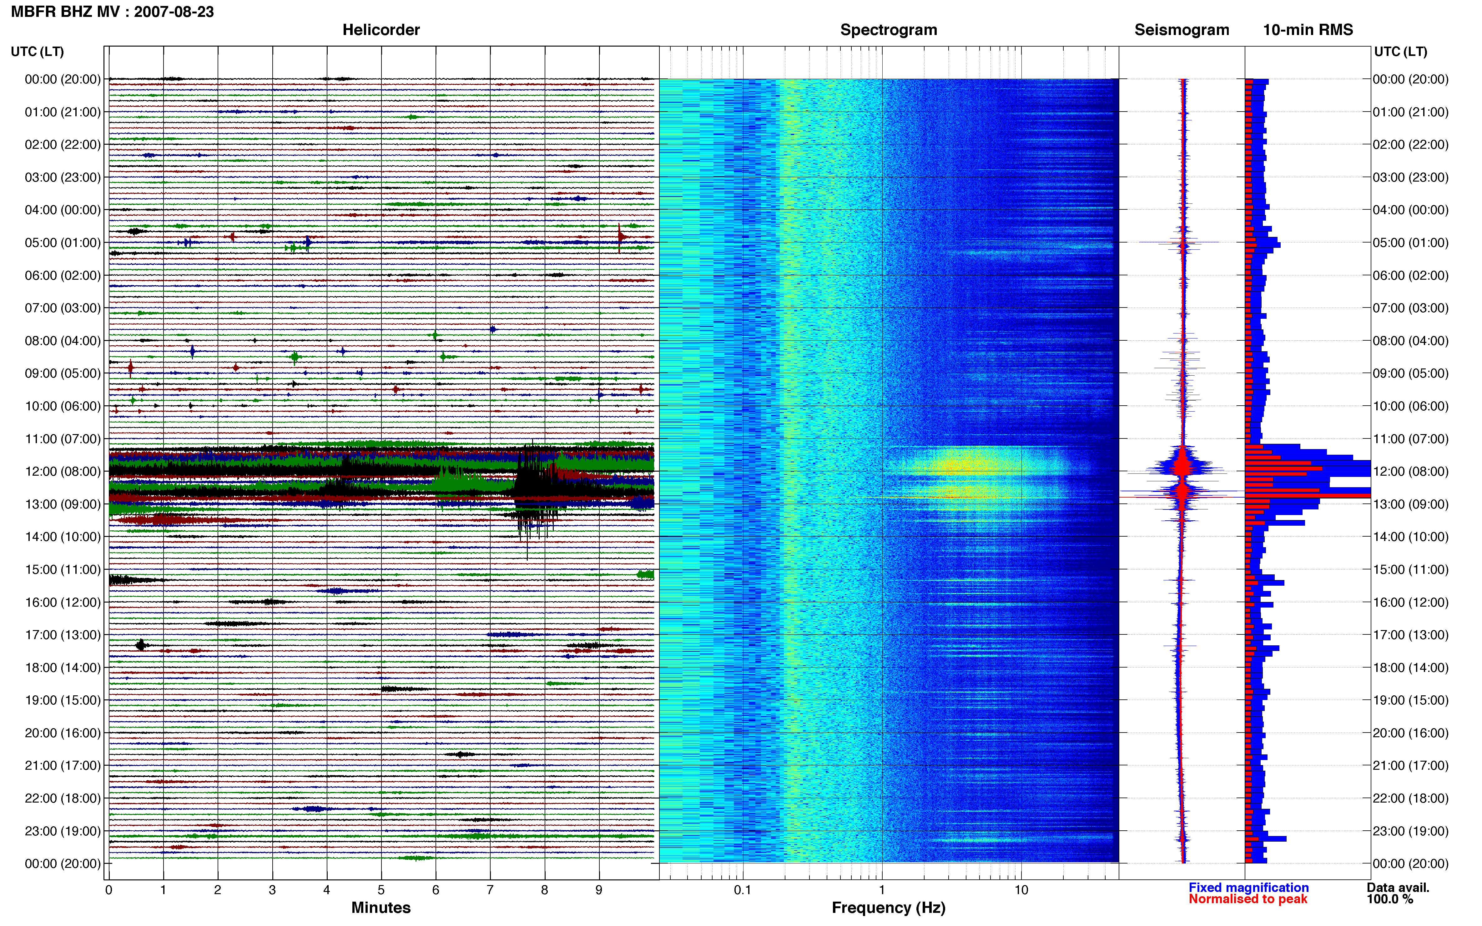
Task: Click left time label '15:00 (11:00)'
Action: point(63,569)
